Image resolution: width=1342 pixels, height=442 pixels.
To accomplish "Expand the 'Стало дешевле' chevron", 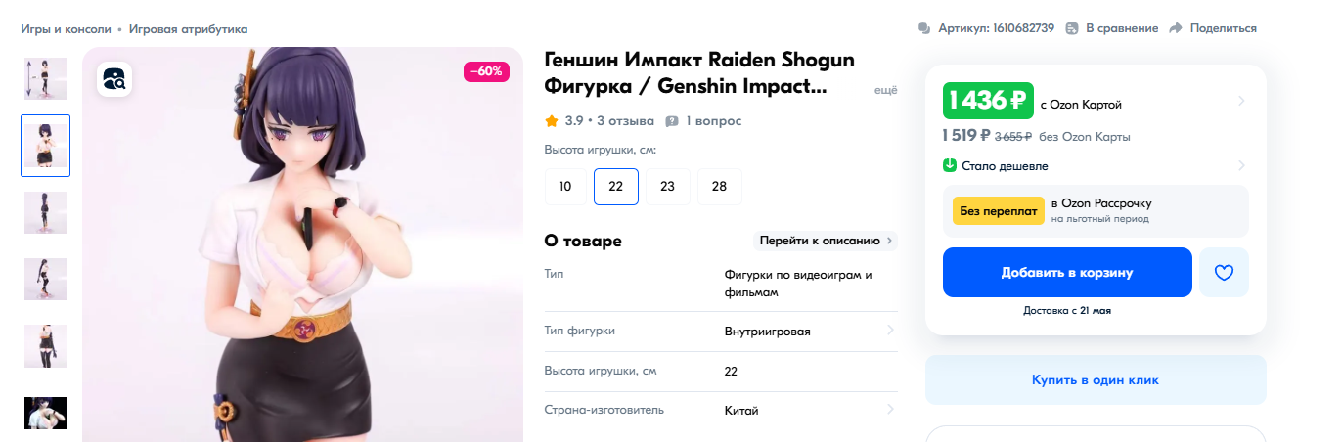I will click(x=1241, y=165).
